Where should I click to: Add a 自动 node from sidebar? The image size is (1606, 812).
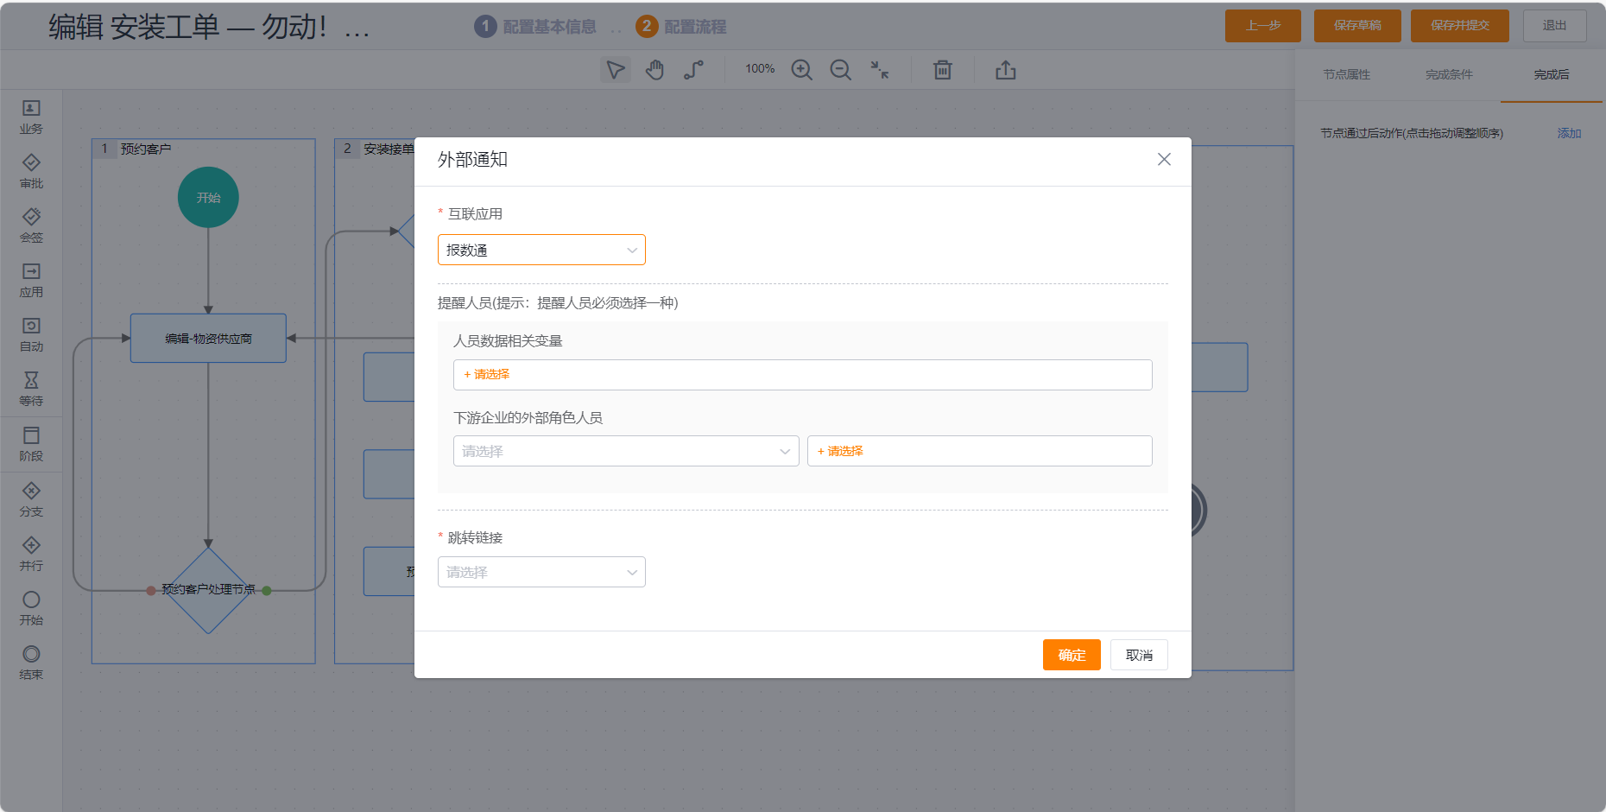pyautogui.click(x=31, y=335)
